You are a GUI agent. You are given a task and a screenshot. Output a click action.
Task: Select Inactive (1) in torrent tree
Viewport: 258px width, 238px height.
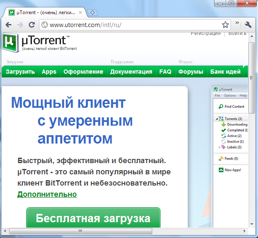click(x=235, y=141)
